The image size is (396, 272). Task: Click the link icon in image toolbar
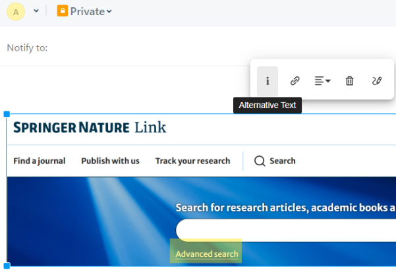pyautogui.click(x=295, y=81)
